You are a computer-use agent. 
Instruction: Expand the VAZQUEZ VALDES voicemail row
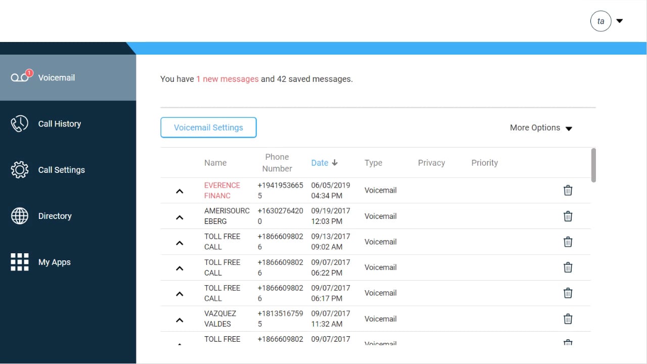tap(179, 320)
